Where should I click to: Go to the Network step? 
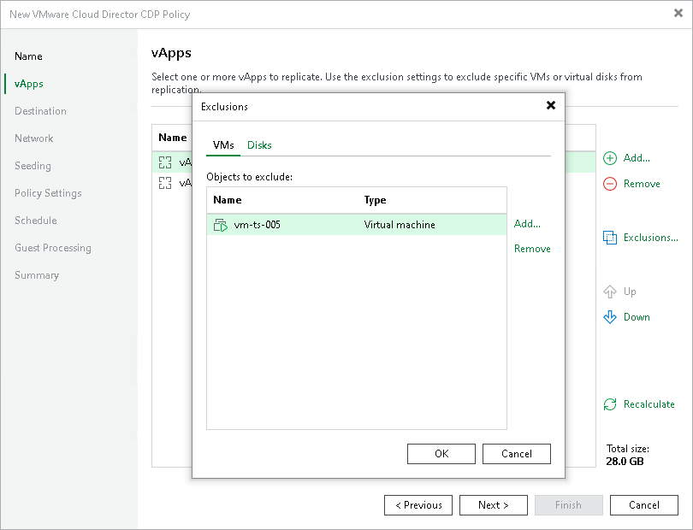pyautogui.click(x=33, y=138)
